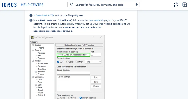Viewport: 188px width, 99px height.
Task: Open the Help Centre home link
Action: [32, 5]
